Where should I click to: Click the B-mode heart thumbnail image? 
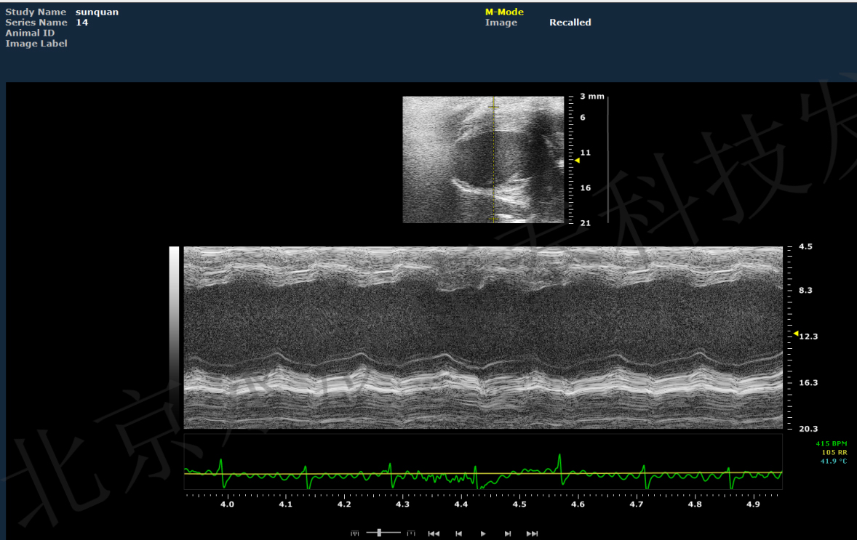483,159
